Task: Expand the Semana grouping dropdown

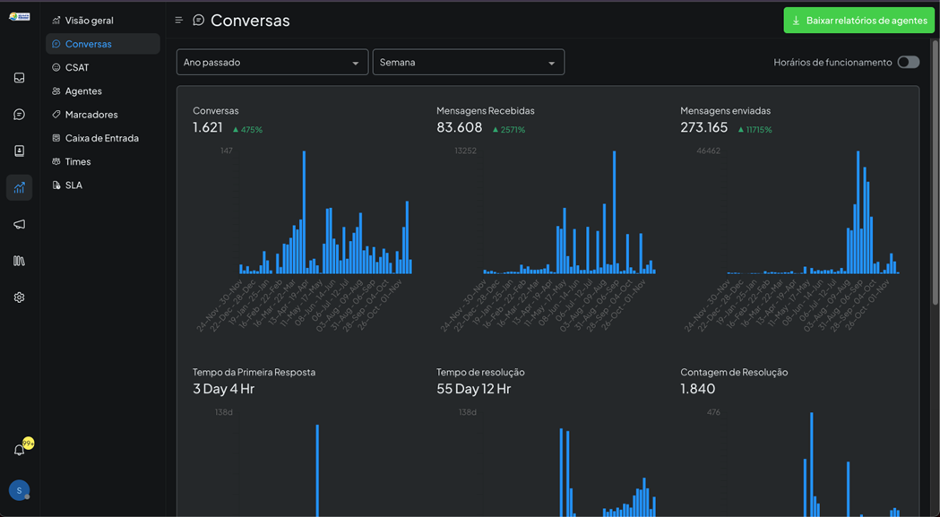Action: click(468, 63)
